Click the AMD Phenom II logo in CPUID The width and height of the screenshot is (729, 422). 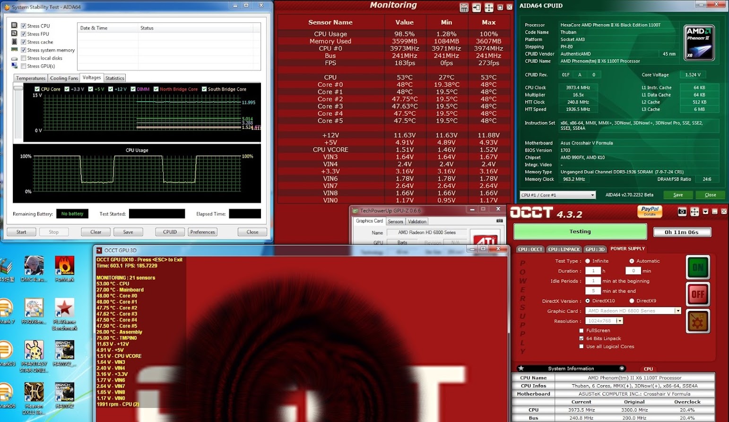(x=699, y=43)
